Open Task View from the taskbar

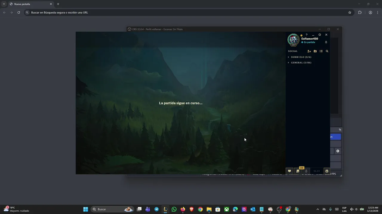coord(139,209)
